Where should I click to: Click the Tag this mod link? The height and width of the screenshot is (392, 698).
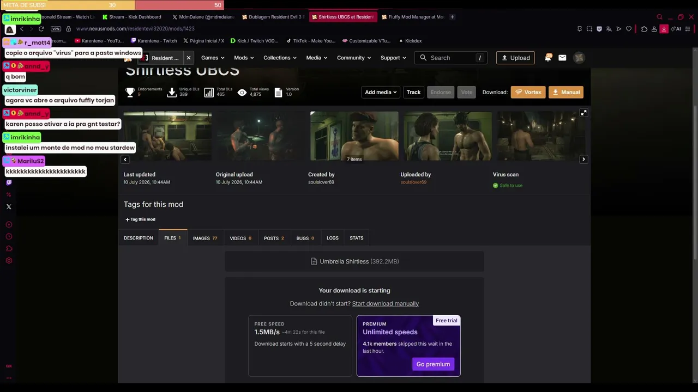(x=140, y=219)
